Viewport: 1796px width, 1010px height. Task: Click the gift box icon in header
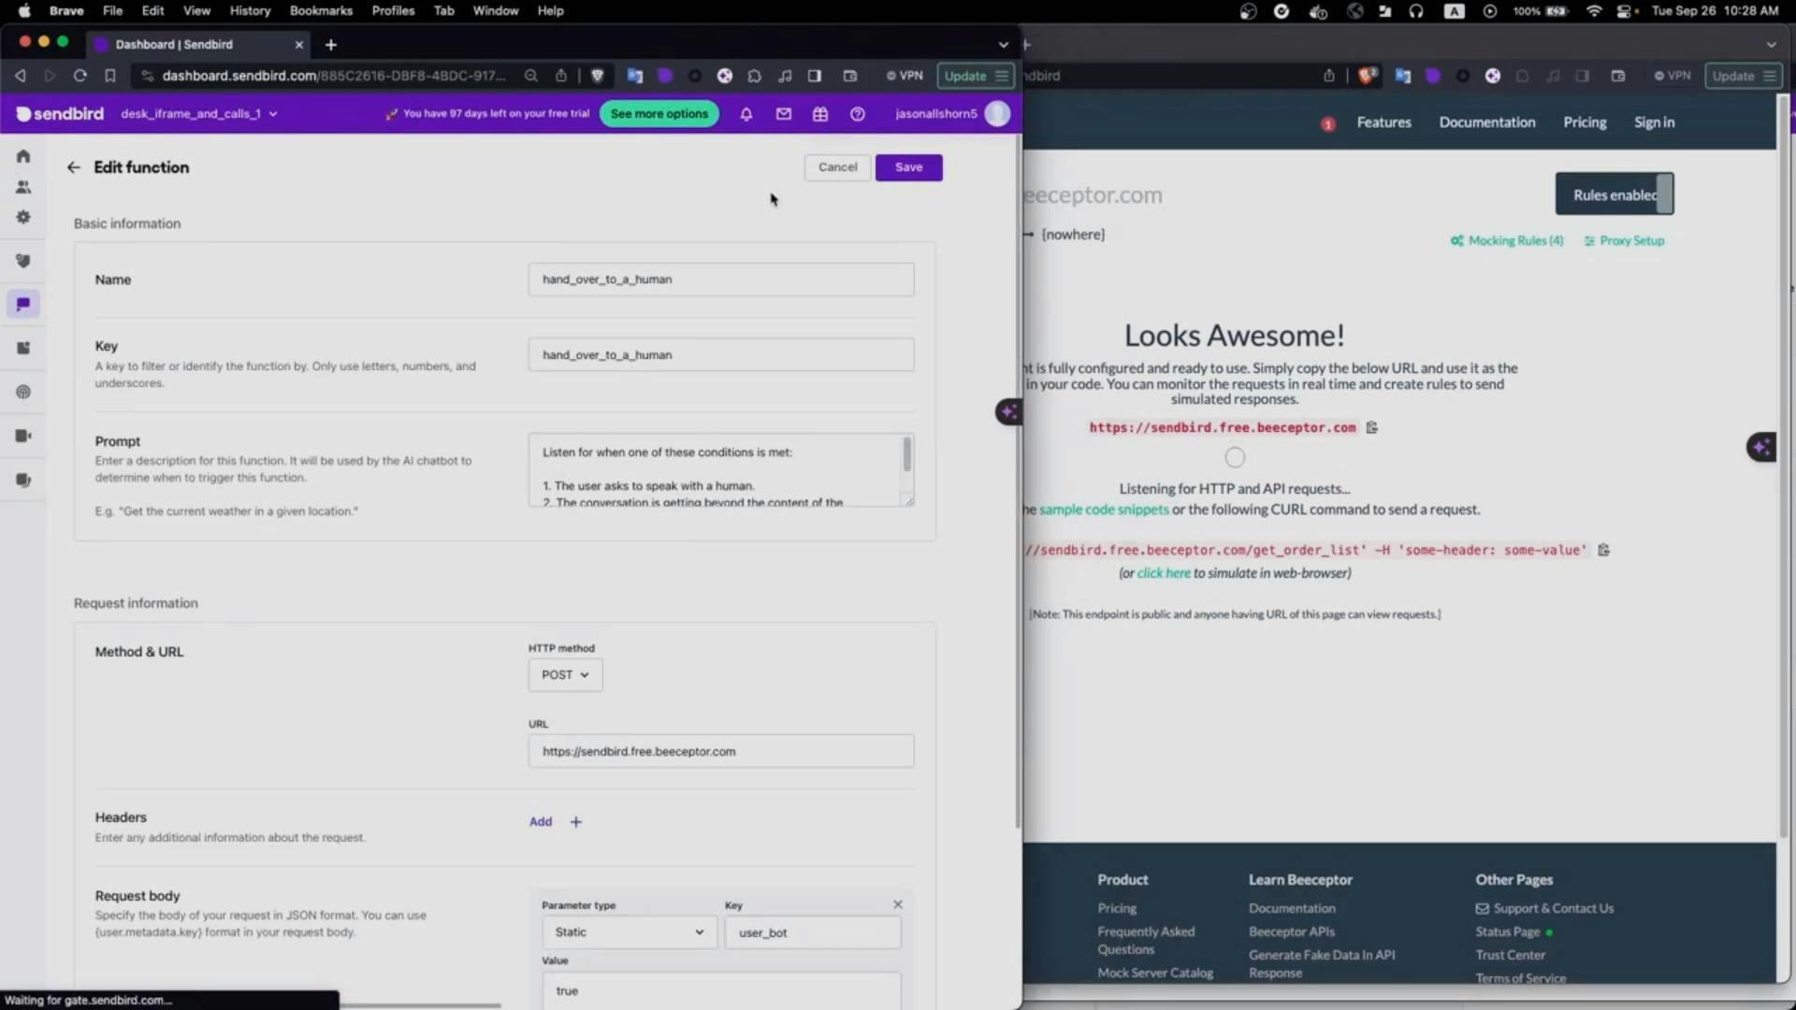tap(820, 114)
